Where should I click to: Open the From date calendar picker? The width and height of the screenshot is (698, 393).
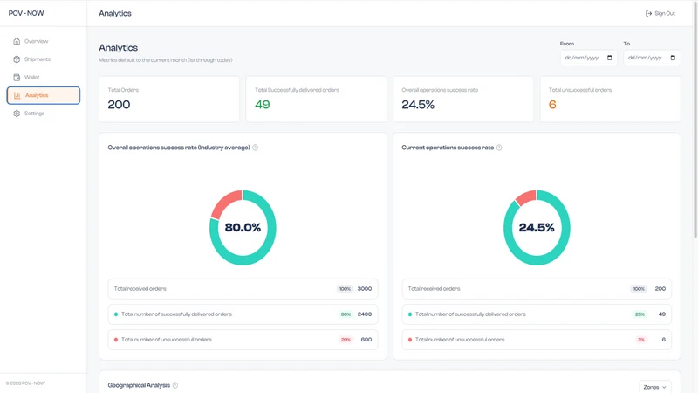point(609,58)
